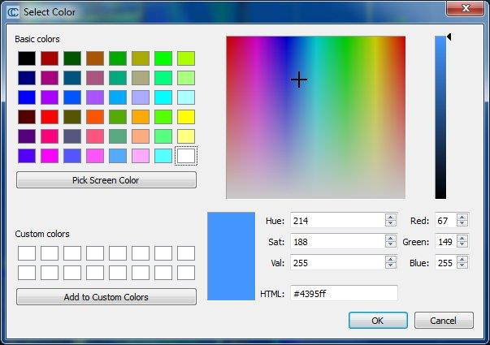This screenshot has width=490, height=345.
Task: Increase Val with its up arrow
Action: (x=391, y=259)
